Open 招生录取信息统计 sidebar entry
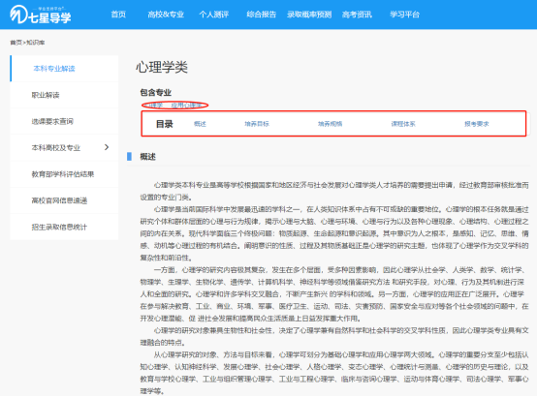Image resolution: width=537 pixels, height=397 pixels. [x=59, y=227]
